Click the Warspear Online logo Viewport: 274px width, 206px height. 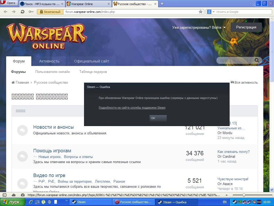coord(47,36)
